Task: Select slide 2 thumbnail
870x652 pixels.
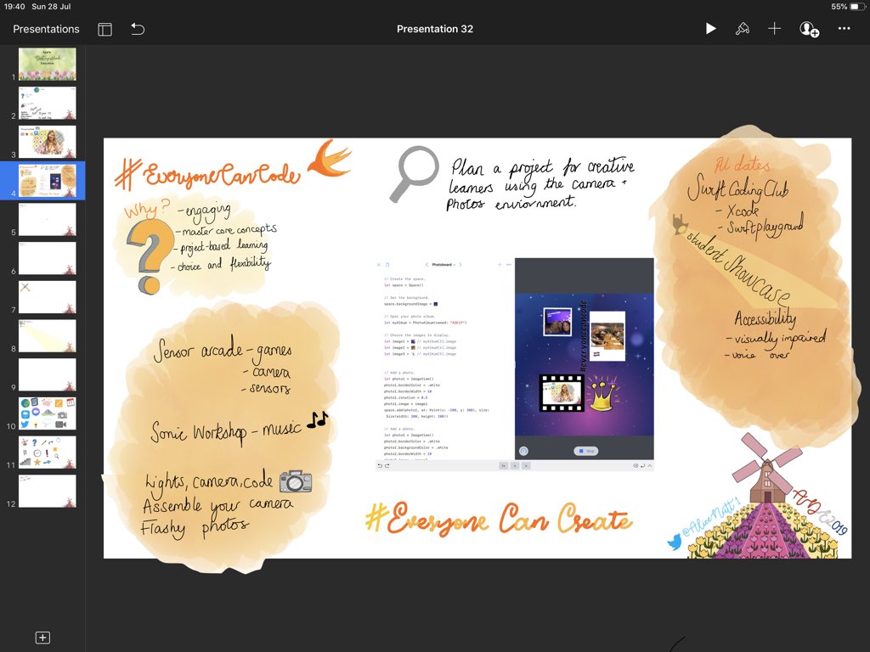Action: [48, 102]
